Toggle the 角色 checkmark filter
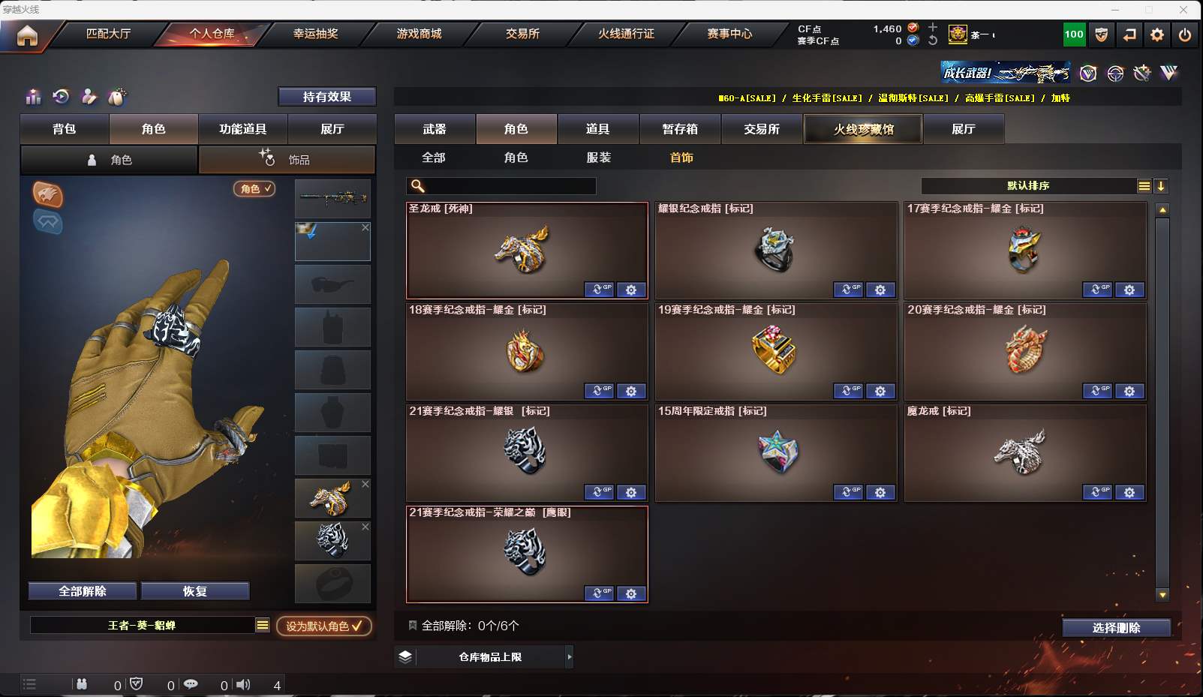Screen dimensions: 1203x697 [x=254, y=189]
